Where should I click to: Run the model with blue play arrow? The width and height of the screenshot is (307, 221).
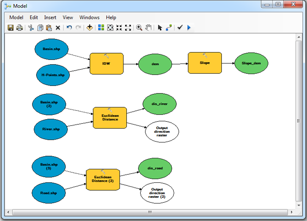click(x=189, y=28)
